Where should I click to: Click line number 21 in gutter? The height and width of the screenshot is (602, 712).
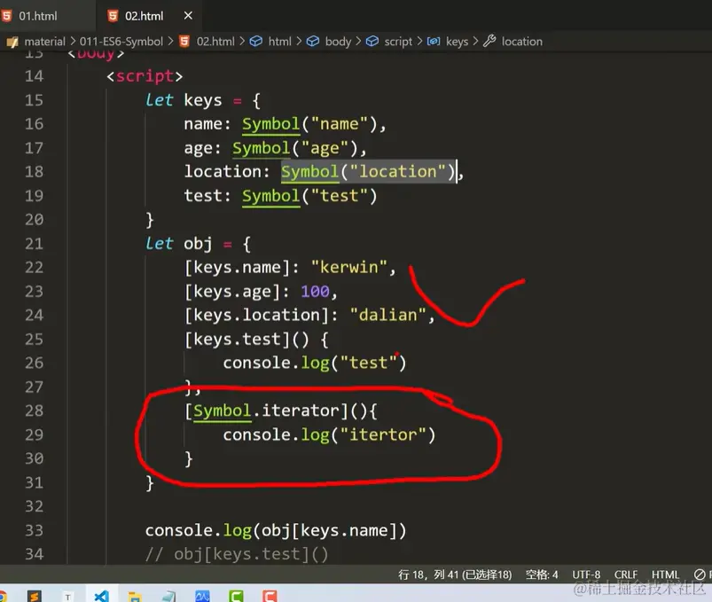34,244
